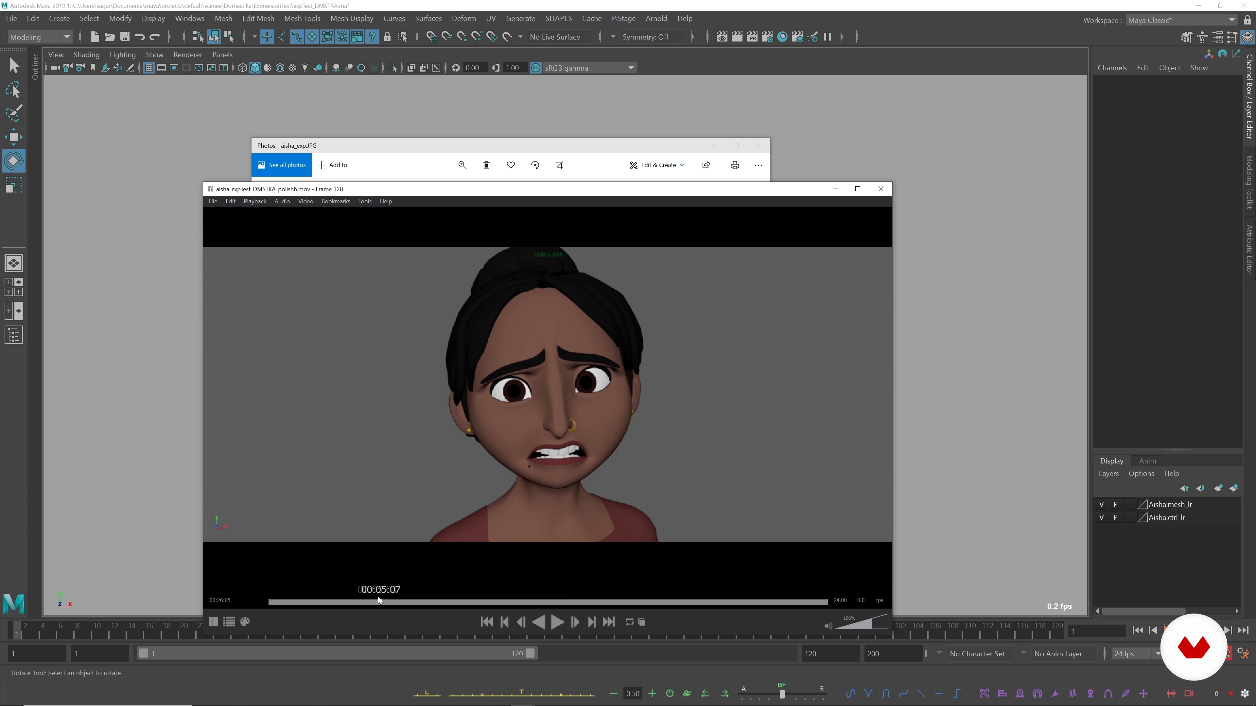Activate the Lasso Select tool
Viewport: 1256px width, 706px height.
click(14, 89)
